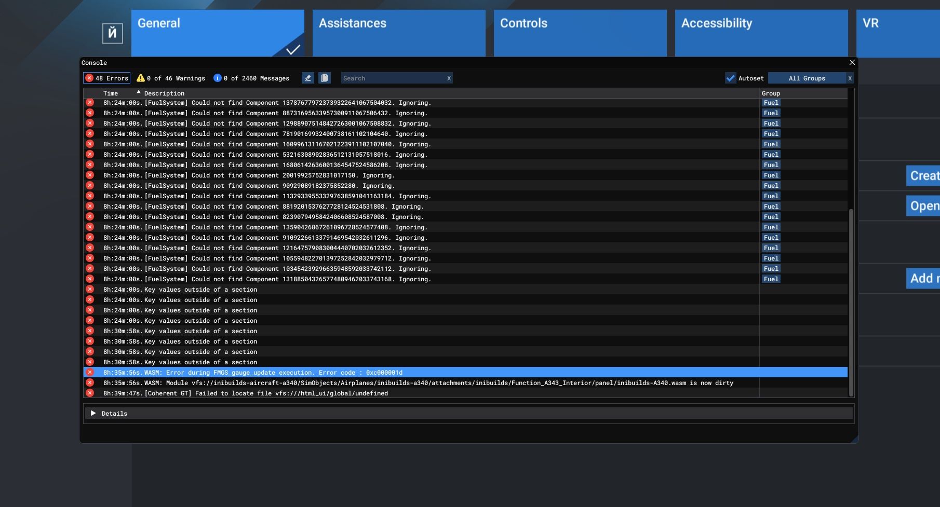Click into the console Search field
Viewport: 940px width, 507px height.
tap(392, 78)
